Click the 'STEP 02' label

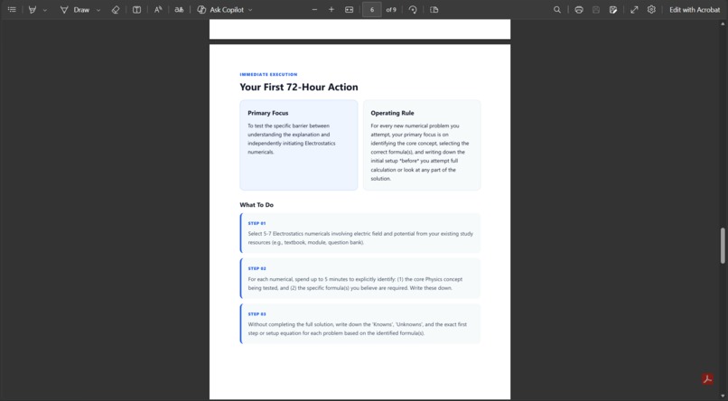point(257,268)
